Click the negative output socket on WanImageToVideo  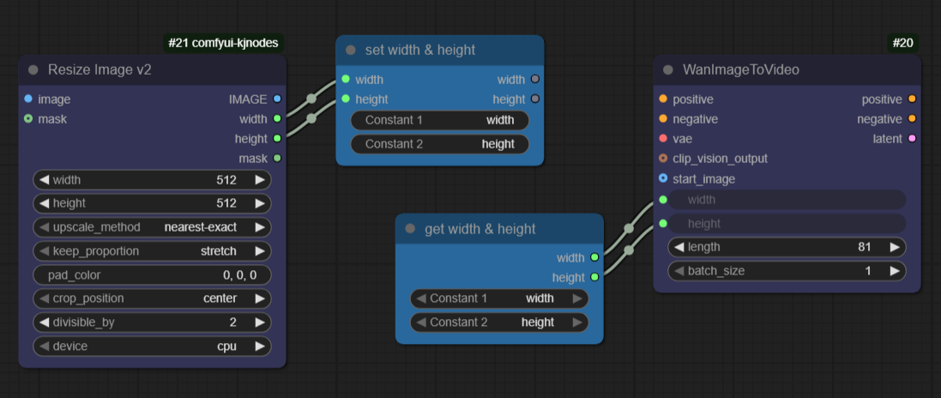point(912,119)
